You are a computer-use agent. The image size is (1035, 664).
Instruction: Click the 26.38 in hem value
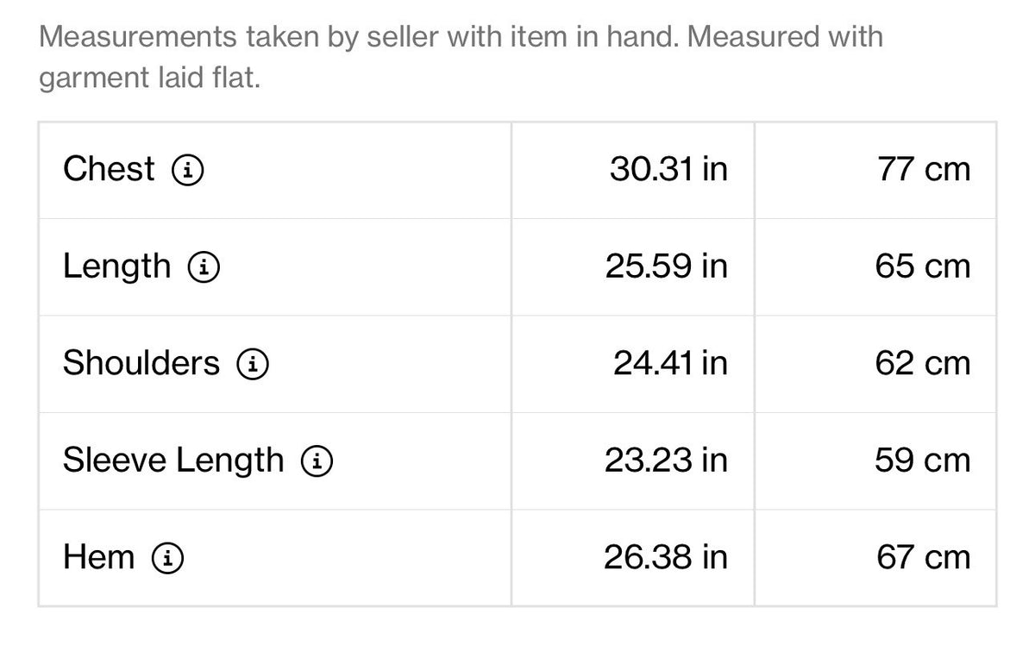click(x=666, y=557)
